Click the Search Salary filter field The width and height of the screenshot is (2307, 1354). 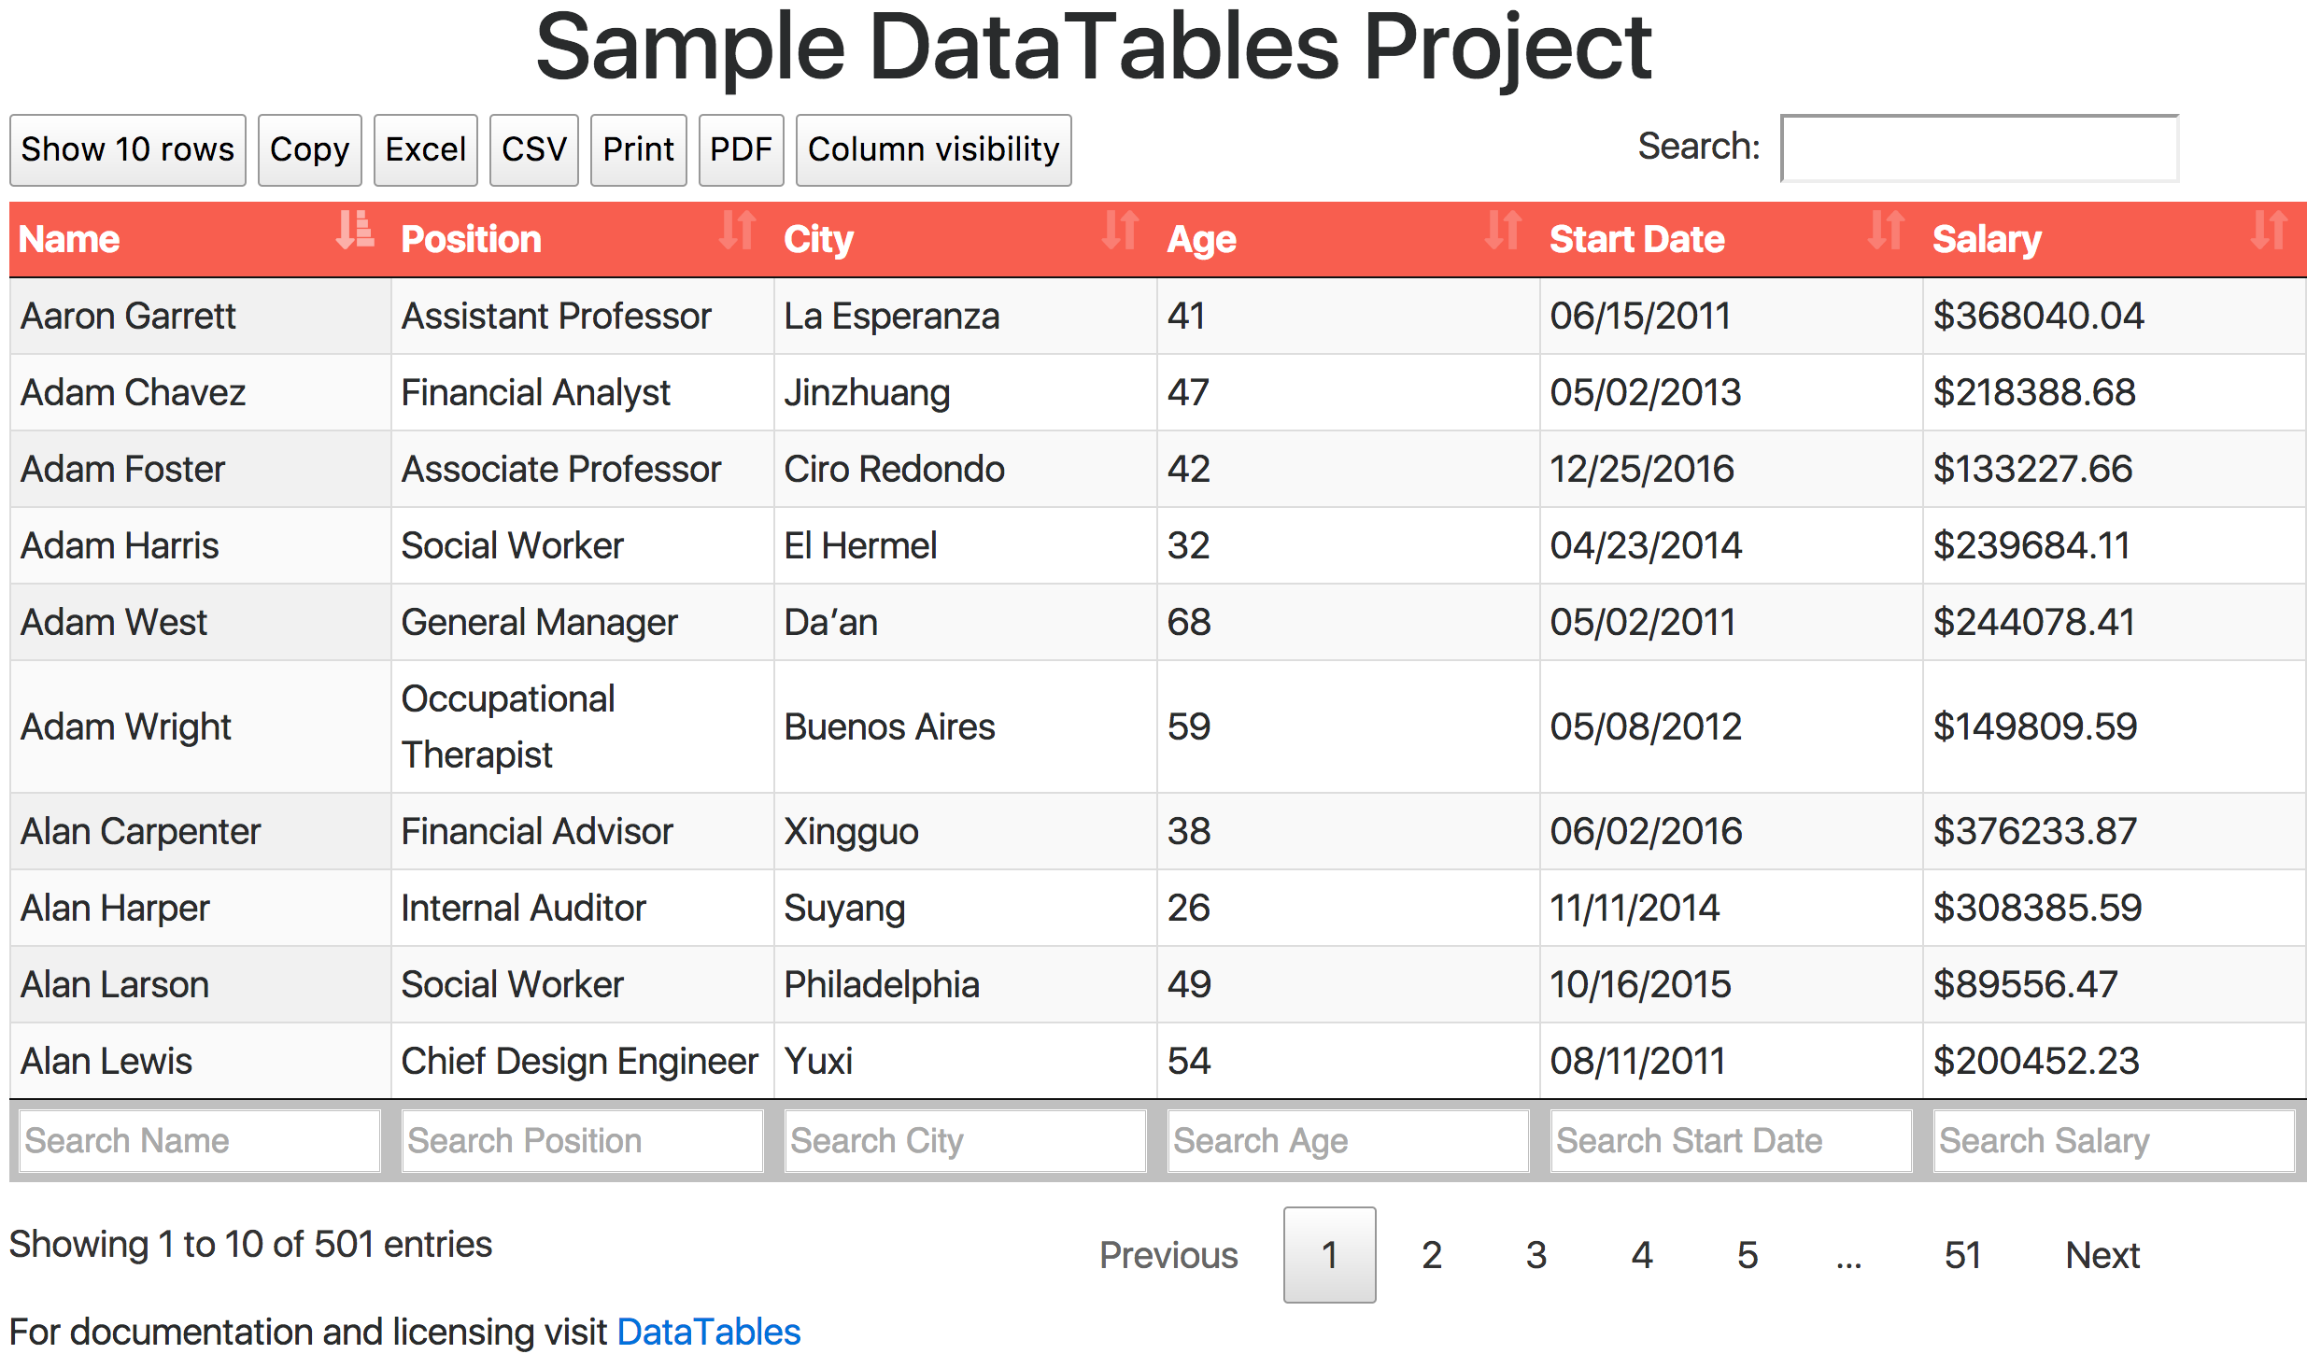coord(2114,1140)
